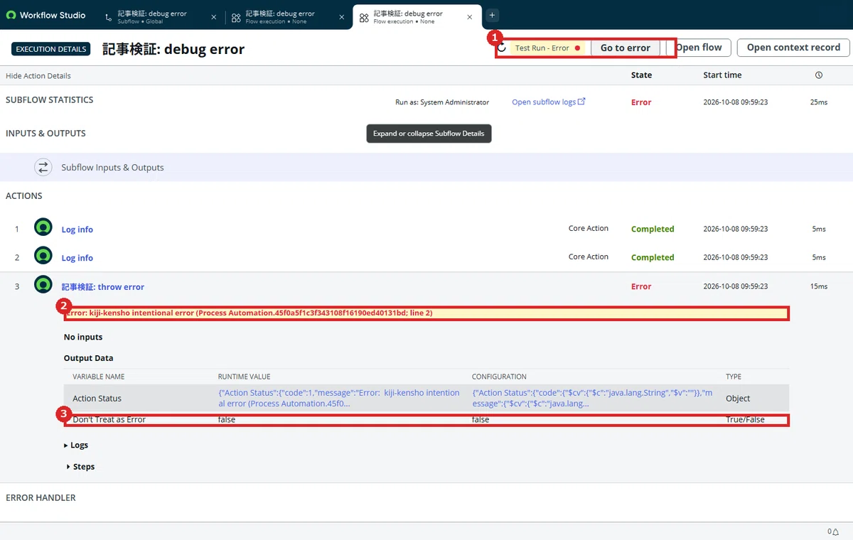Collapse details with Hide Action Details
This screenshot has height=540, width=853.
point(38,76)
